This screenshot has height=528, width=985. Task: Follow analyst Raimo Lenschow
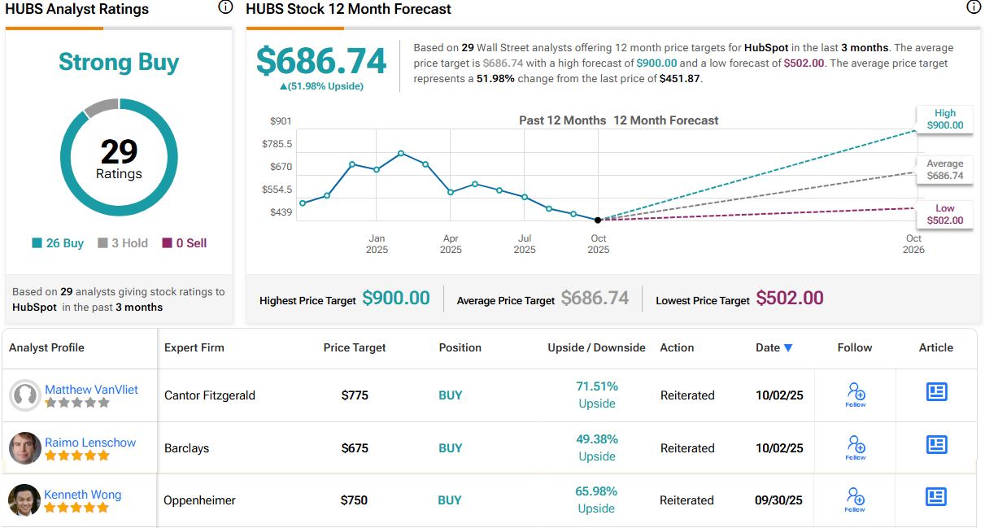coord(855,447)
